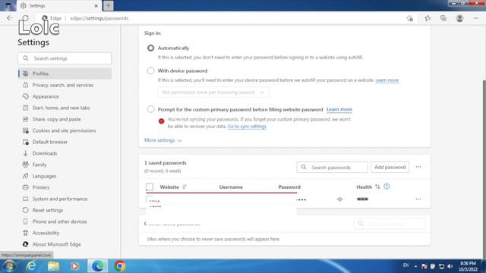Screen dimensions: 486x273
Task: Switch to Microsoft Edge taskbar icon
Action: [98, 266]
